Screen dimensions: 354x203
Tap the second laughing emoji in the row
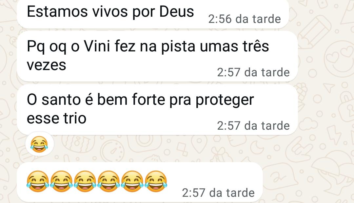coord(61,181)
